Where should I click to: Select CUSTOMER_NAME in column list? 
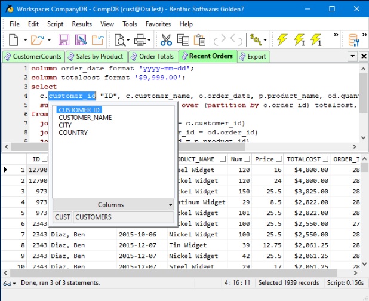pos(85,118)
